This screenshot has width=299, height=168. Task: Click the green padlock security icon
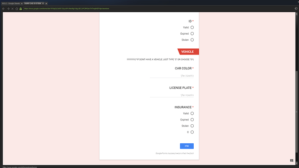click(21, 9)
